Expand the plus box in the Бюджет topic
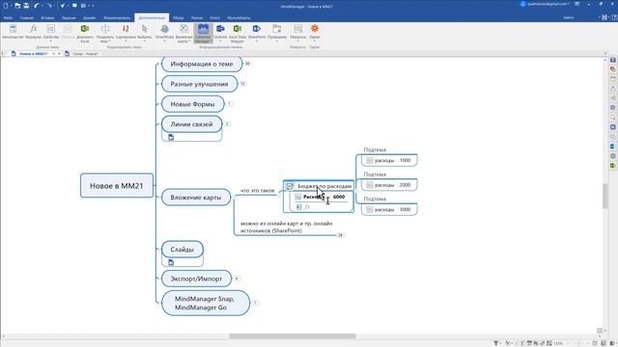 (x=298, y=207)
